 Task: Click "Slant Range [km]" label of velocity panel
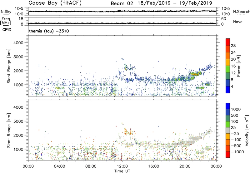(9, 131)
